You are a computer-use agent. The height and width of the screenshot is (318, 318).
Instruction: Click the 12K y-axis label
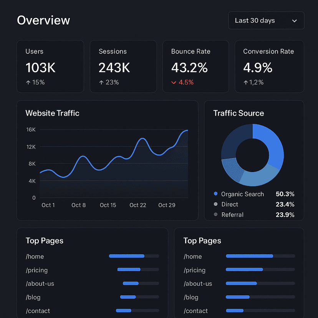point(31,147)
